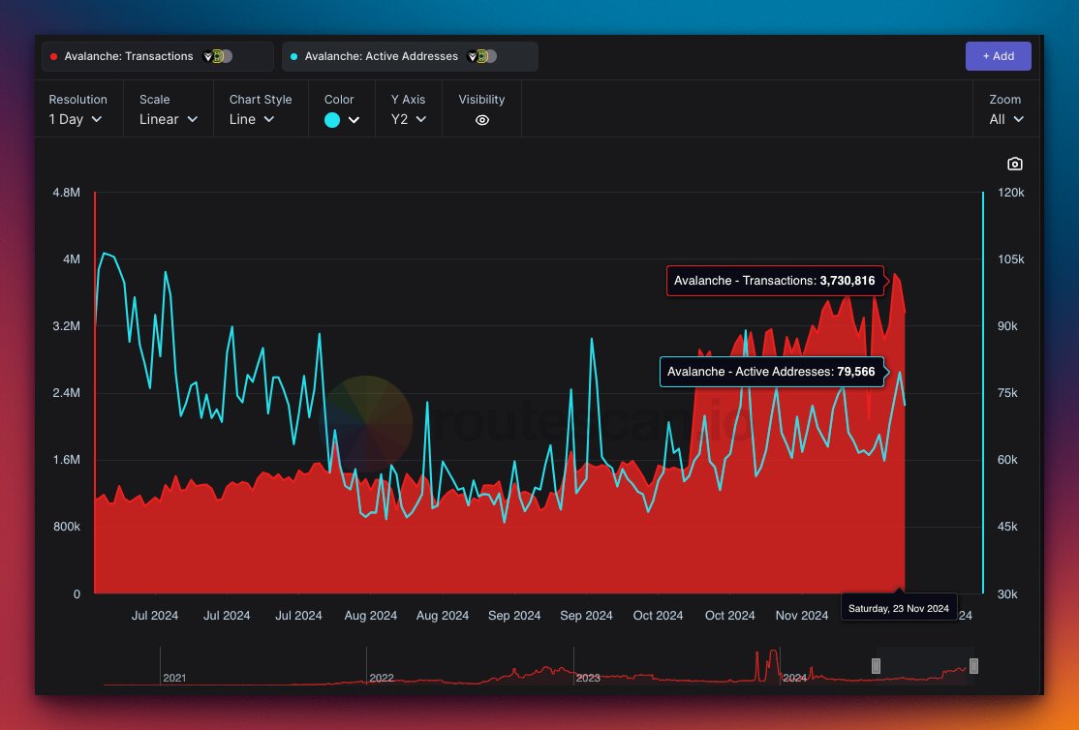Click the 45k right axis label

1007,527
